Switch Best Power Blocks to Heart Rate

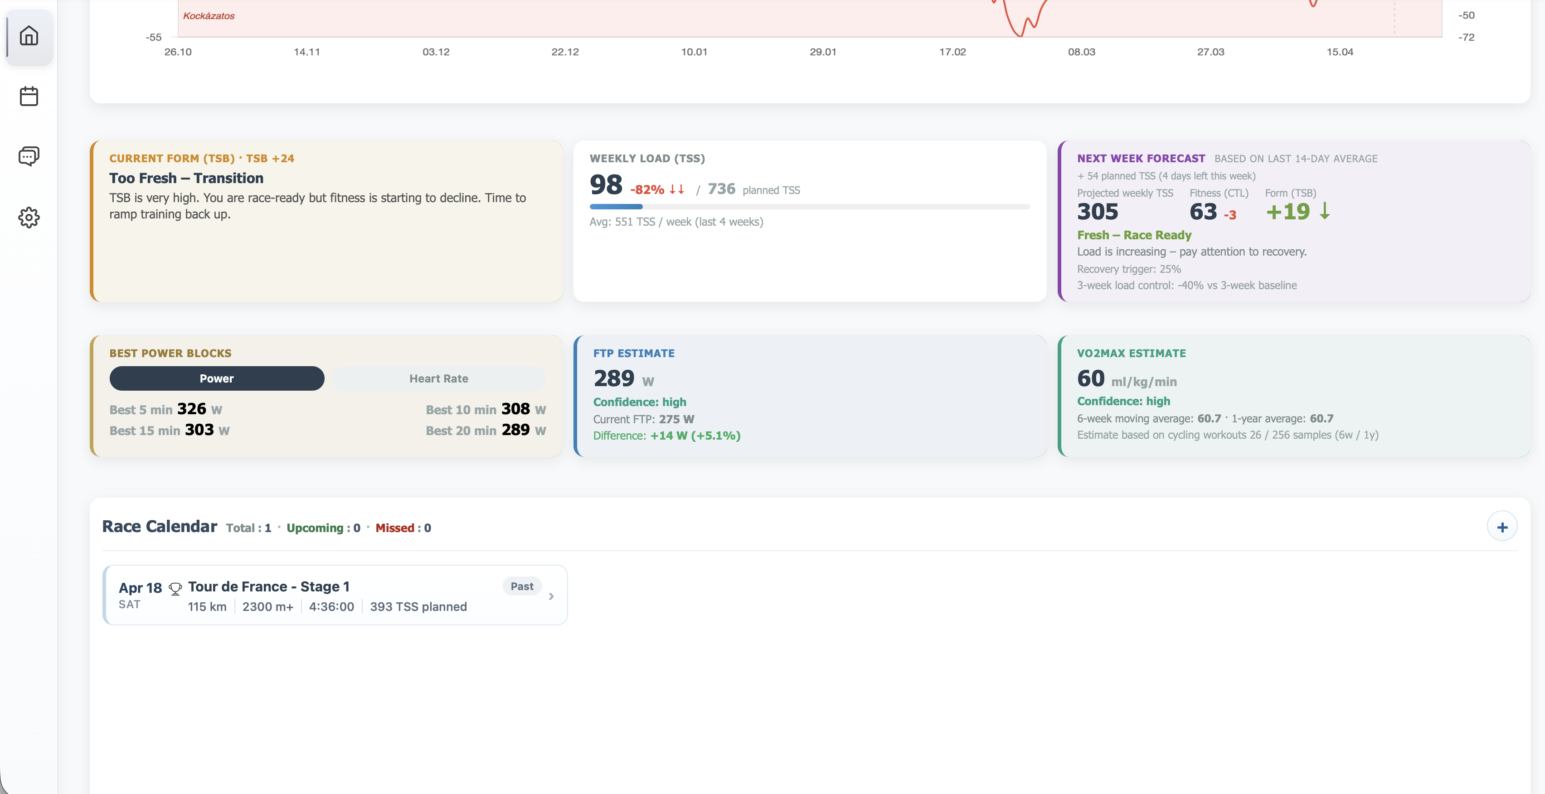tap(438, 378)
